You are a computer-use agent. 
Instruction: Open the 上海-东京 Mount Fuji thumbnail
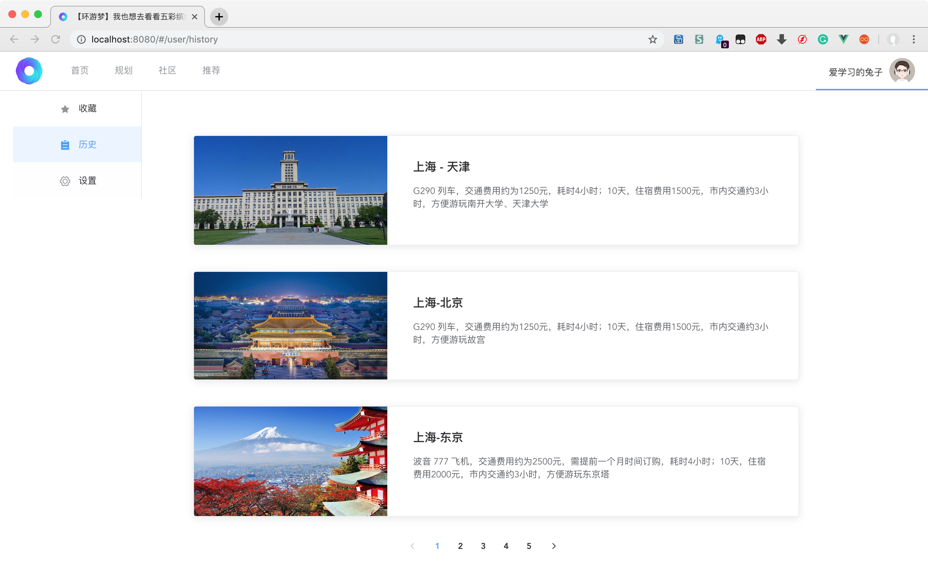(x=290, y=461)
